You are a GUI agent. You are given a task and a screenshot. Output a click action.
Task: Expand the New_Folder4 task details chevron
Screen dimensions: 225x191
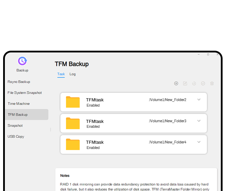pyautogui.click(x=199, y=142)
